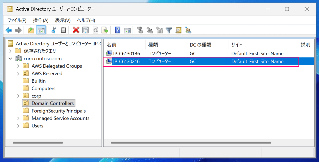319x162 pixels.
Task: Click the create new group icon
Action: click(150, 30)
